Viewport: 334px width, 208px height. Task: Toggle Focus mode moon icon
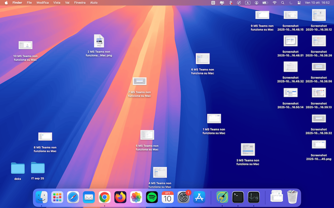[291, 3]
